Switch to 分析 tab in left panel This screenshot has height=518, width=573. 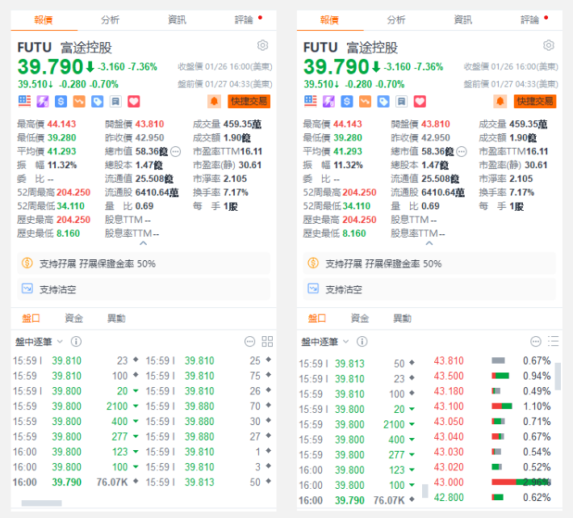tap(111, 19)
